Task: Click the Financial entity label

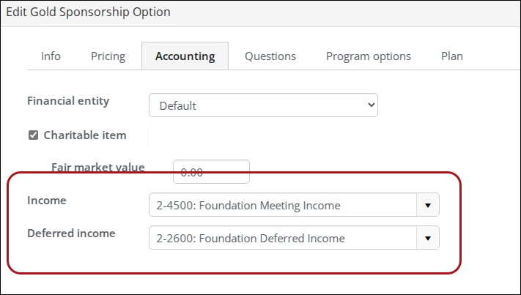Action: [68, 101]
